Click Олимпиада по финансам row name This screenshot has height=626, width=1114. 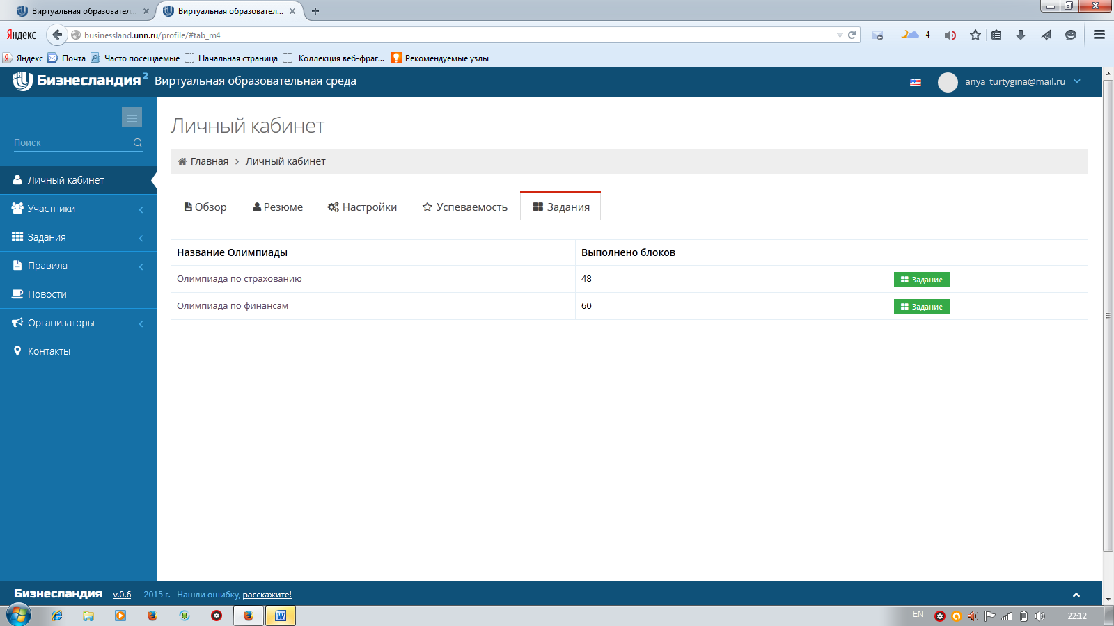[x=233, y=306]
